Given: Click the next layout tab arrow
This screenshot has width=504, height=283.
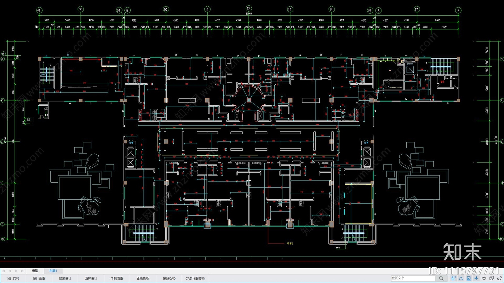Looking at the screenshot, I should [16, 271].
